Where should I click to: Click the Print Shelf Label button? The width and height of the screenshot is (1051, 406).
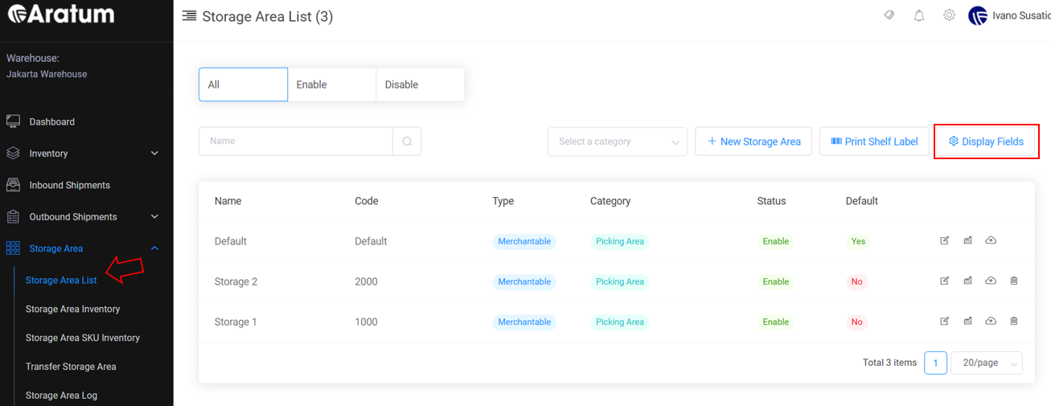874,141
